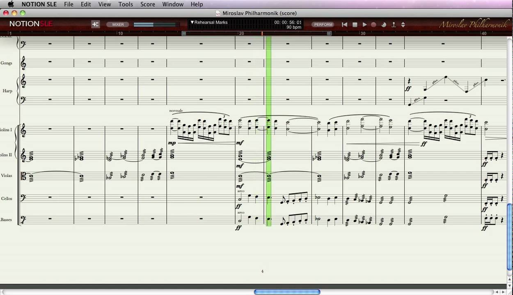Click the Miroslav Philharmonik logo

click(x=473, y=25)
